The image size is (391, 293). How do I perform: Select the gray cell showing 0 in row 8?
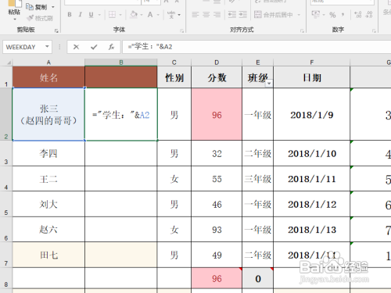tap(258, 278)
